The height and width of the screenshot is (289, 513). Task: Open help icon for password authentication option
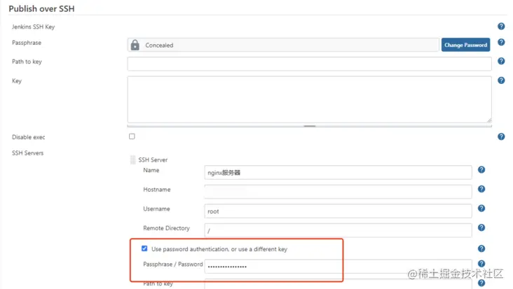coord(481,248)
